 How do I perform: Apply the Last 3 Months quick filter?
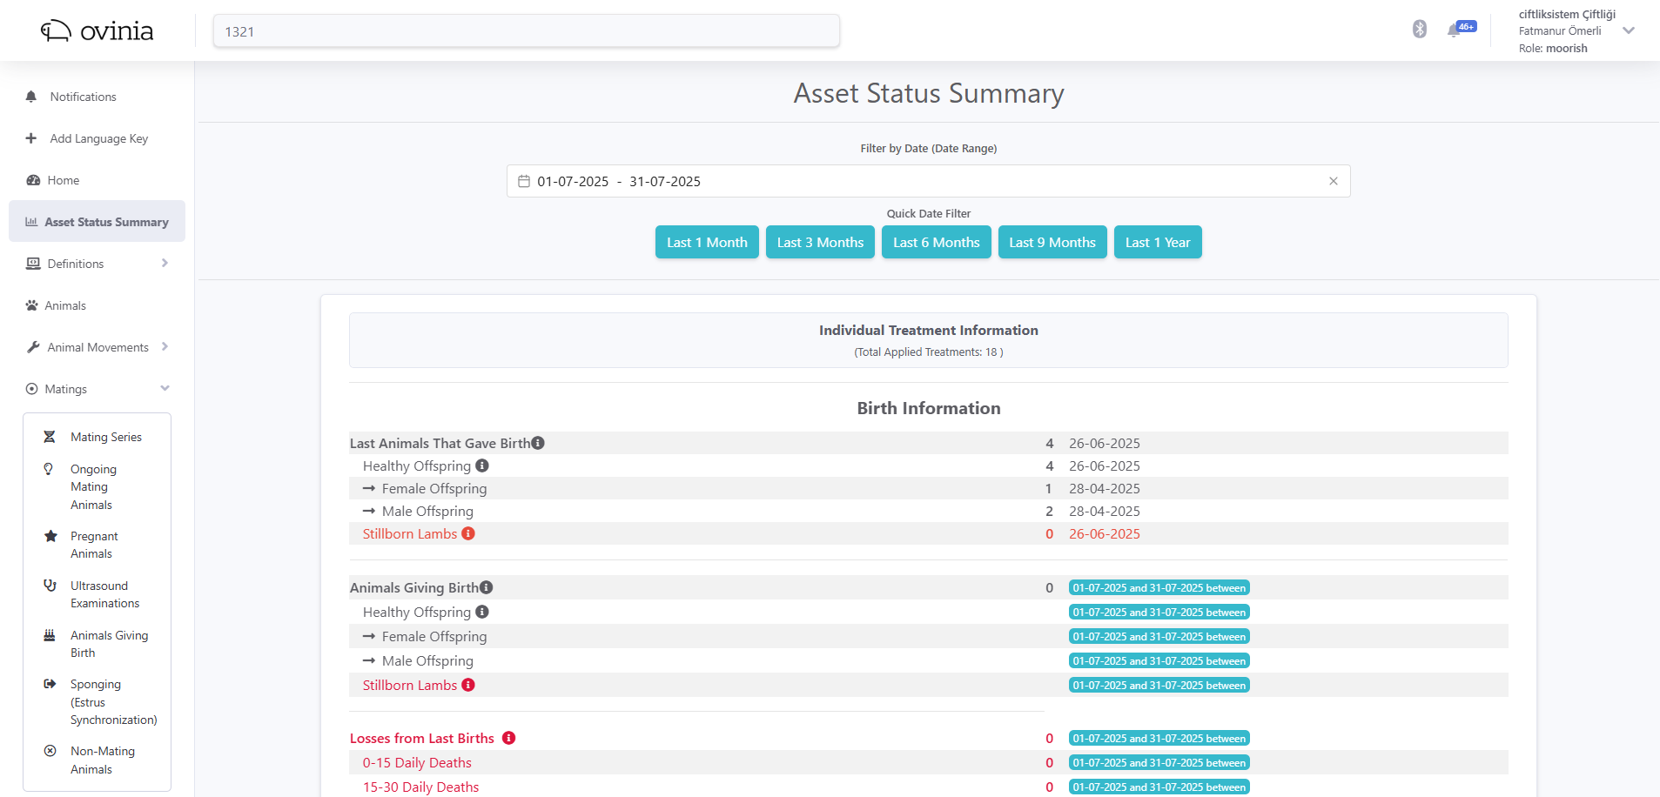(820, 242)
